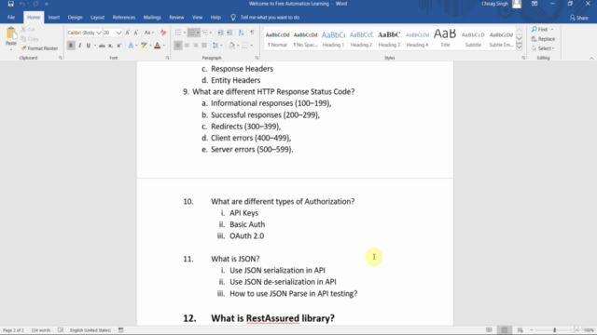The width and height of the screenshot is (597, 335).
Task: Open the font name dropdown
Action: [99, 33]
